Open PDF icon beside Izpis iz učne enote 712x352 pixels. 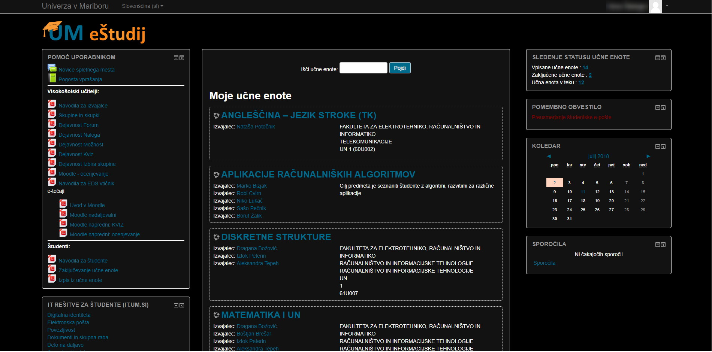point(52,279)
